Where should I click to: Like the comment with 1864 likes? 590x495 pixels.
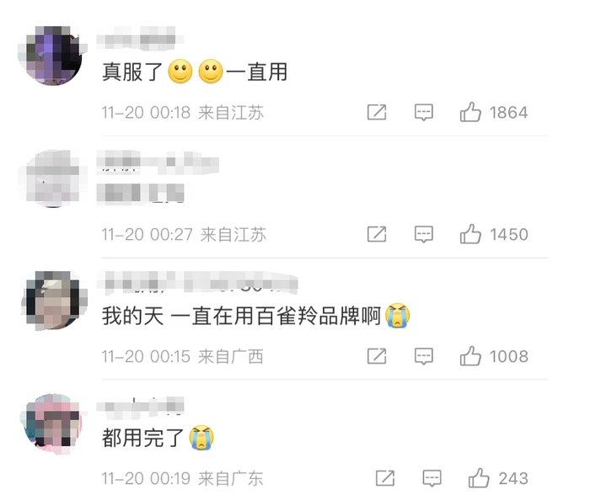(470, 112)
